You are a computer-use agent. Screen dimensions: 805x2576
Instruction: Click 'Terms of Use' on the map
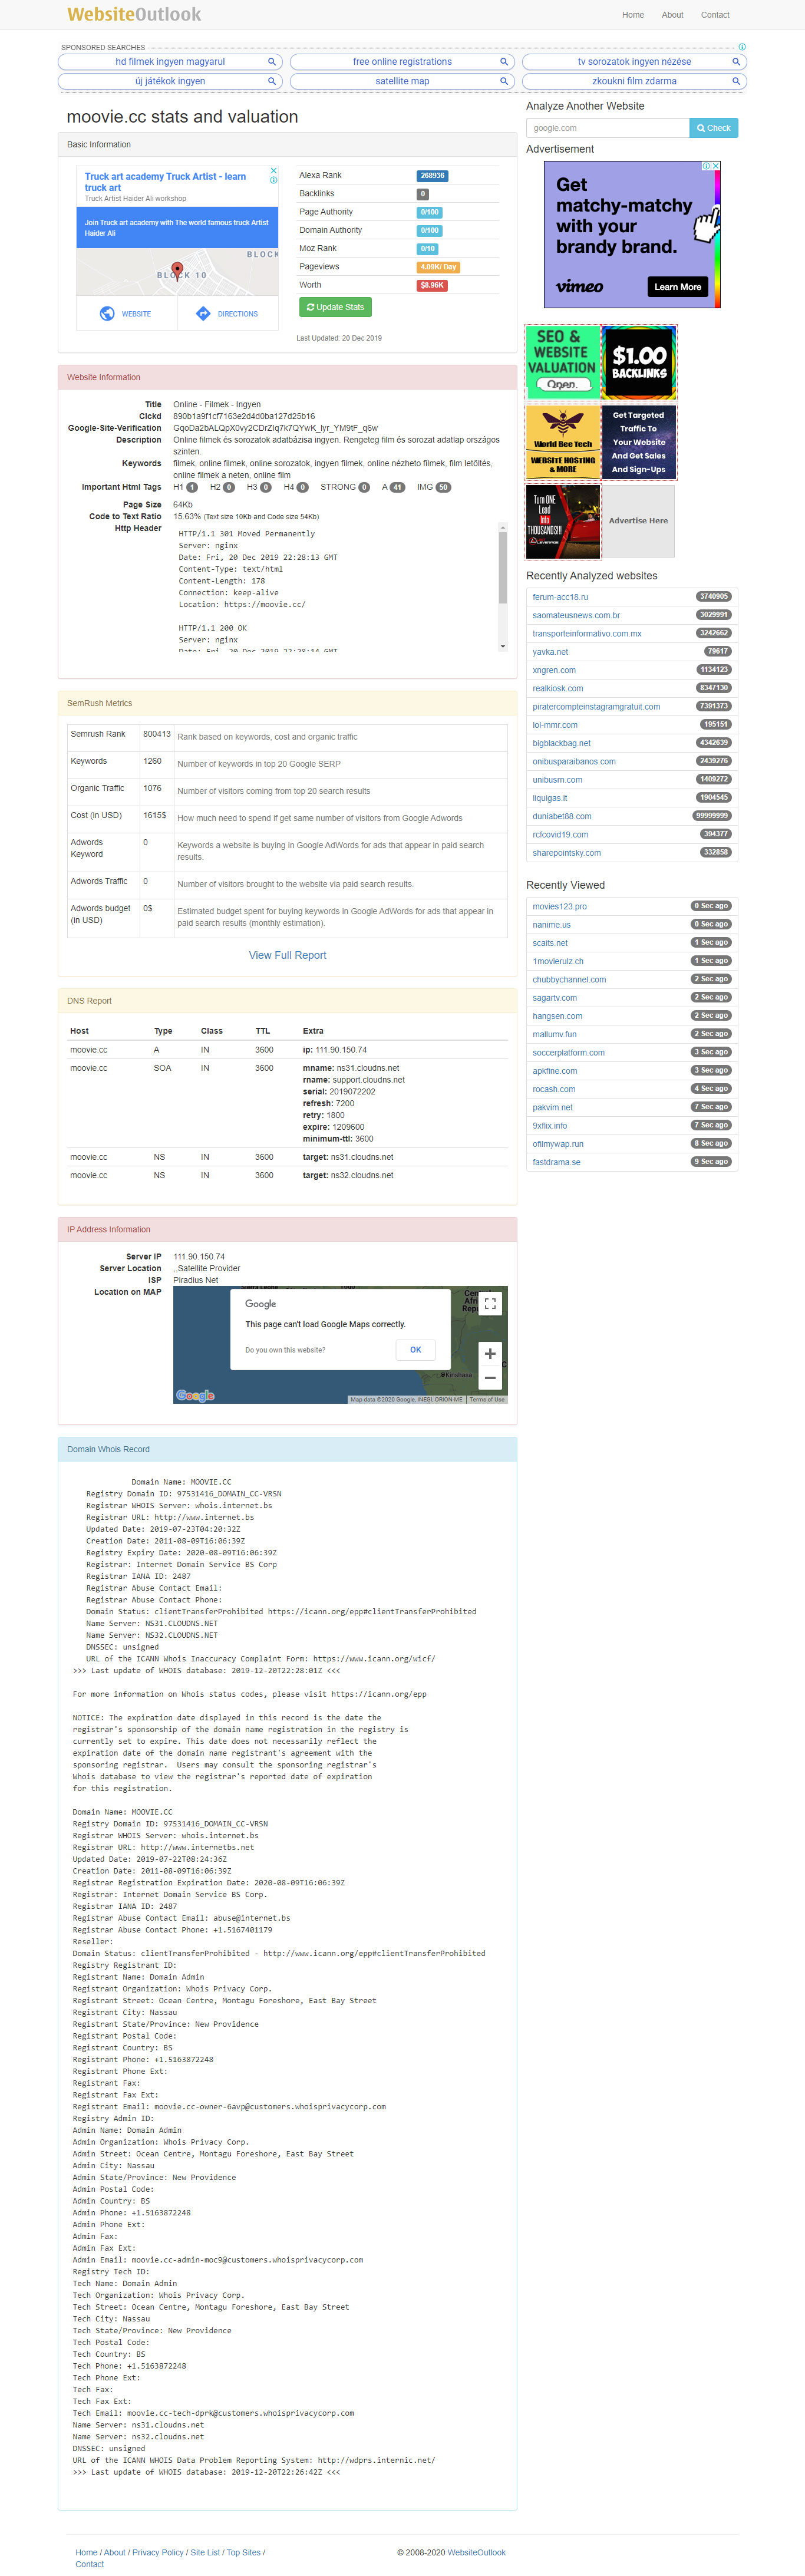(x=487, y=1399)
